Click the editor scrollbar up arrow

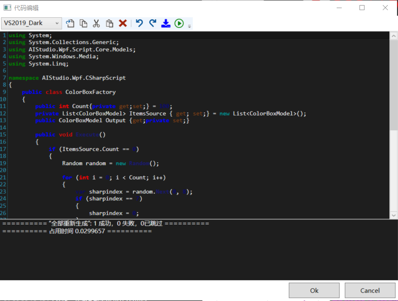click(393, 36)
